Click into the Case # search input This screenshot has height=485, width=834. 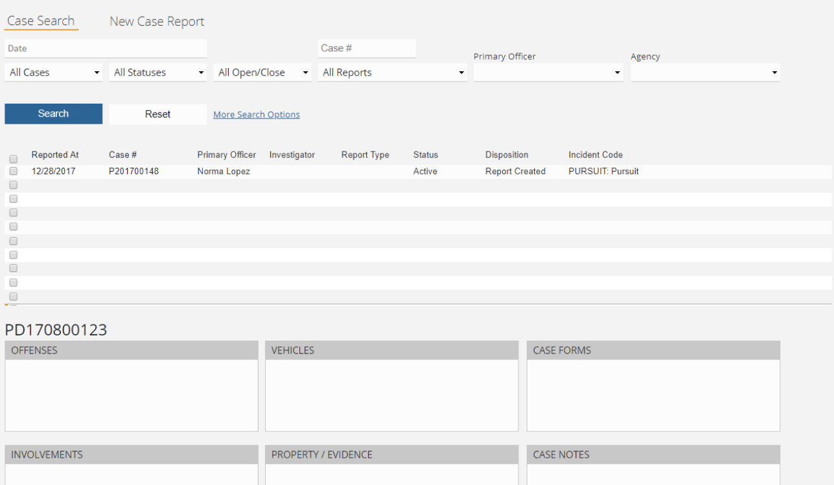367,49
